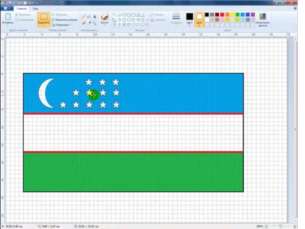Image resolution: width=305 pixels, height=229 pixels.
Task: Click the Cut (Вырезать) button
Action: [23, 14]
